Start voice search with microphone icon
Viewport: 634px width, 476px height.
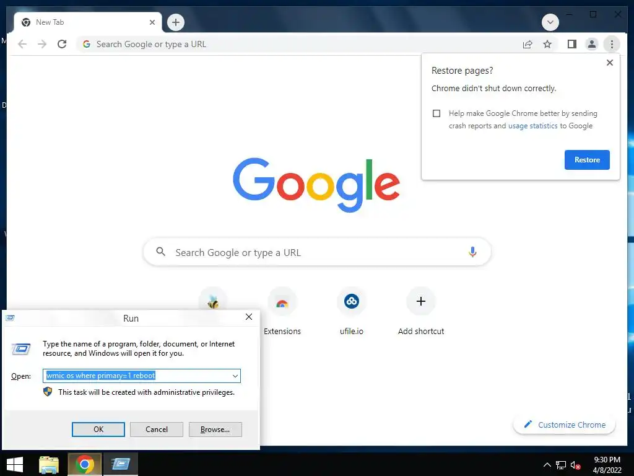tap(472, 252)
